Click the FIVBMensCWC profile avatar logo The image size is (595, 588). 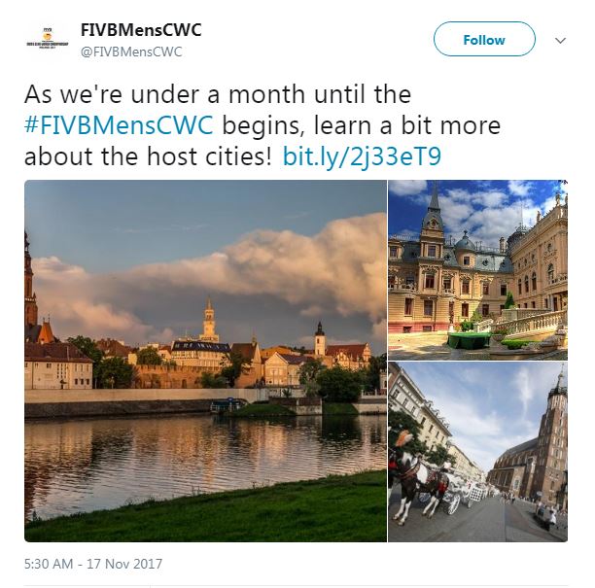(47, 39)
